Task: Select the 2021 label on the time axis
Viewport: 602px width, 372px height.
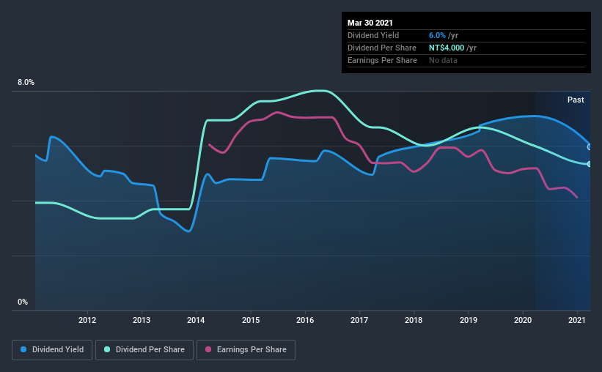Action: [x=576, y=320]
